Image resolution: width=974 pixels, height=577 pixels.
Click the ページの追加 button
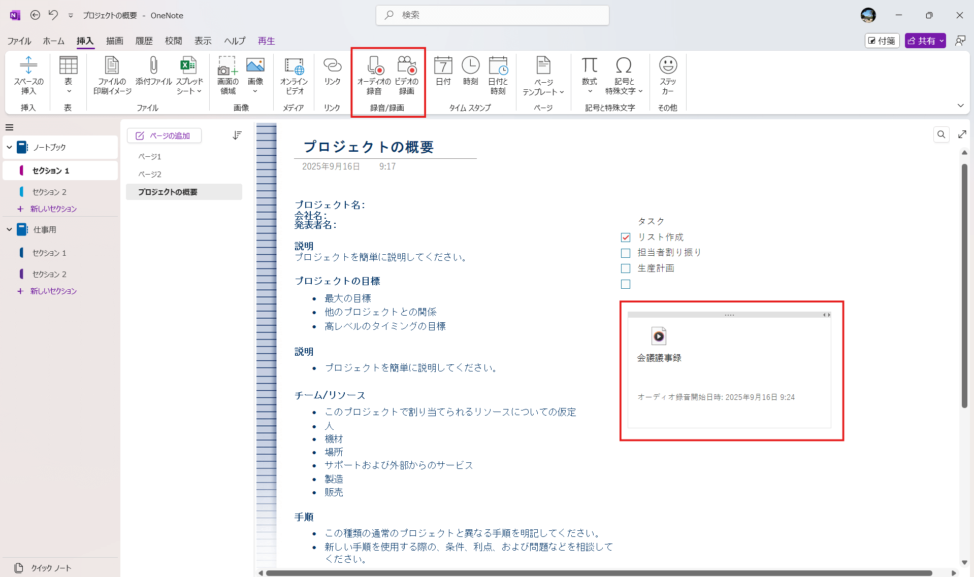[x=164, y=135]
